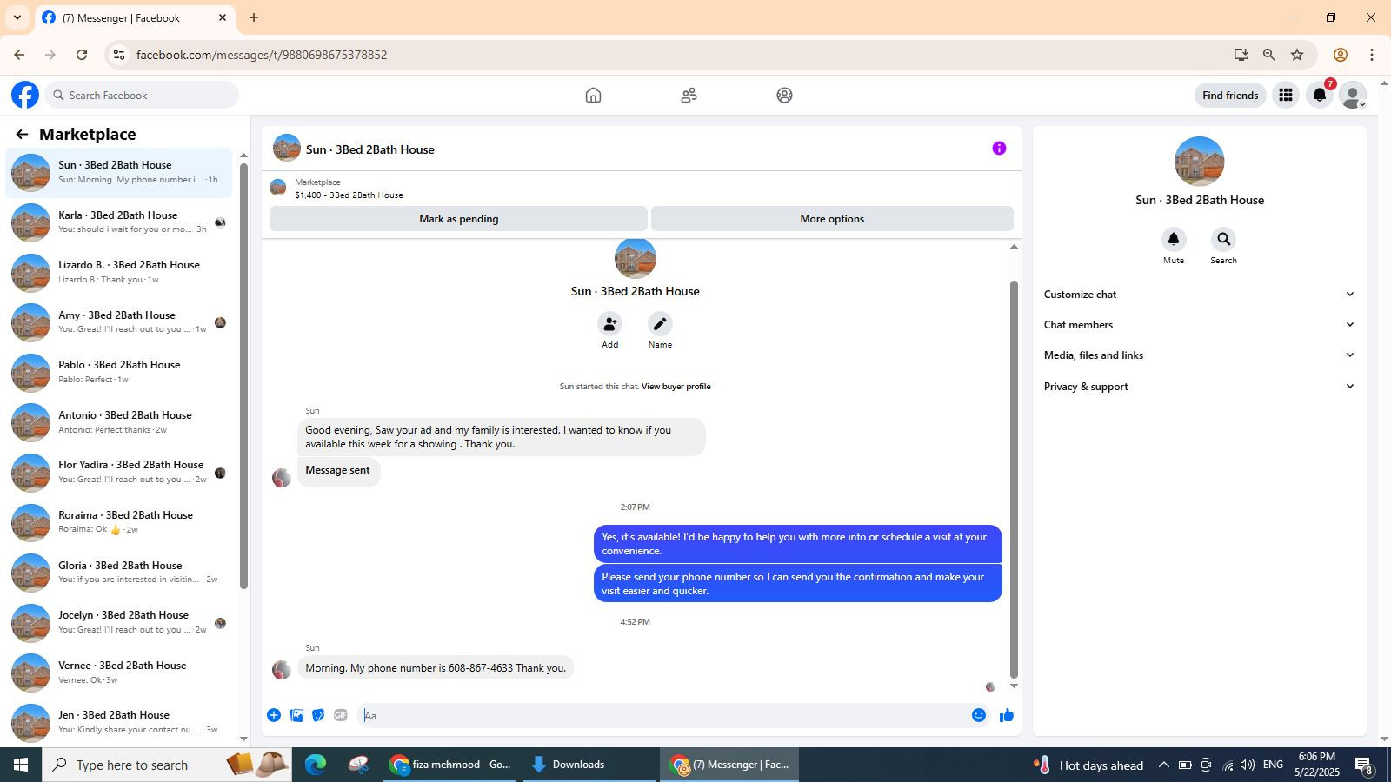
Task: Click the Search Facebook field
Action: (142, 95)
